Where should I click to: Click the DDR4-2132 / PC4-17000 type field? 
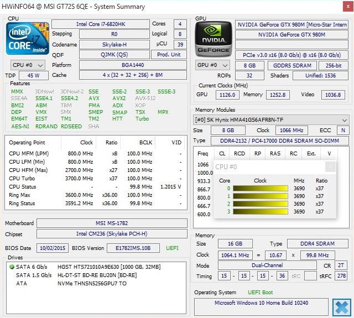(x=279, y=141)
